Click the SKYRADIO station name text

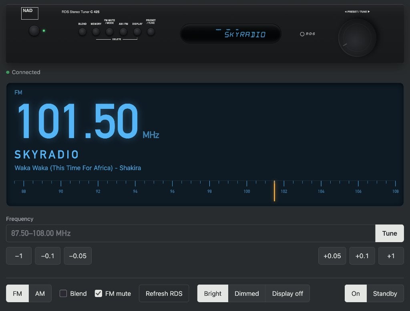click(x=46, y=154)
